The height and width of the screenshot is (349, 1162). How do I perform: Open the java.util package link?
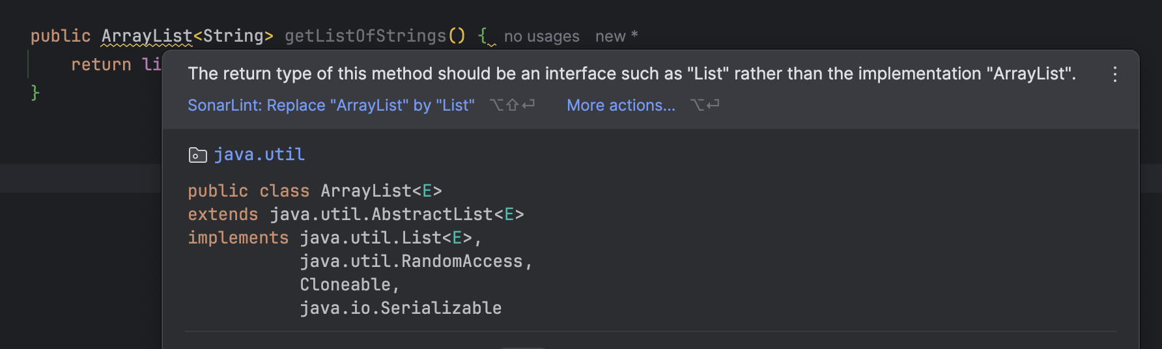(259, 155)
